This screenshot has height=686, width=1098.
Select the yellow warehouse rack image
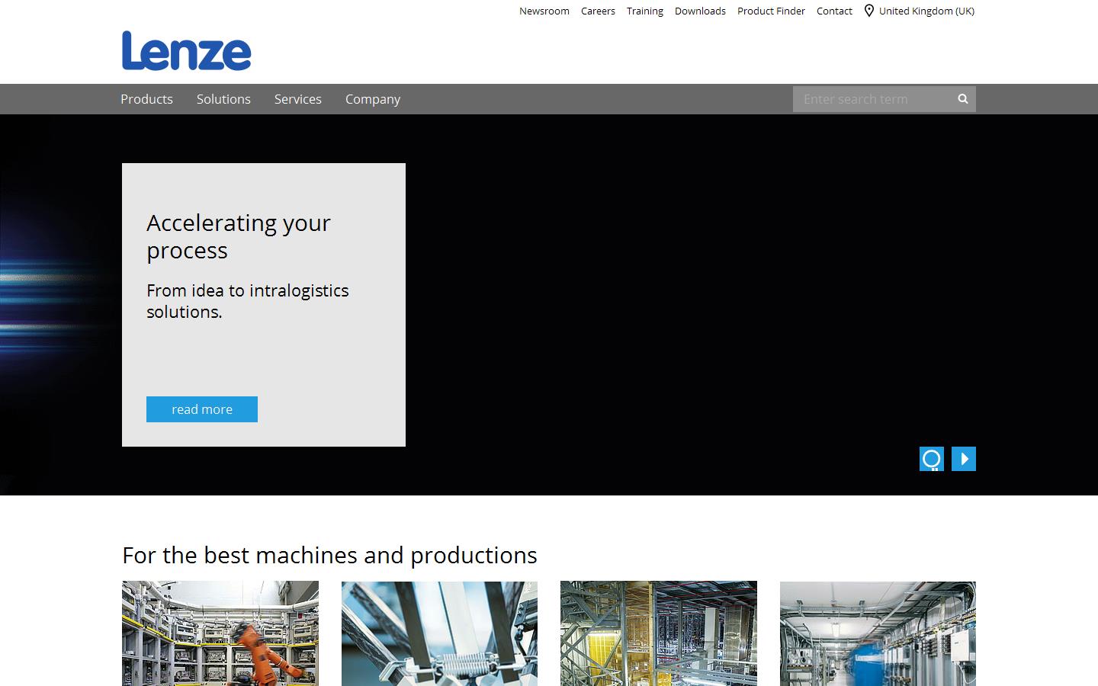pos(658,633)
